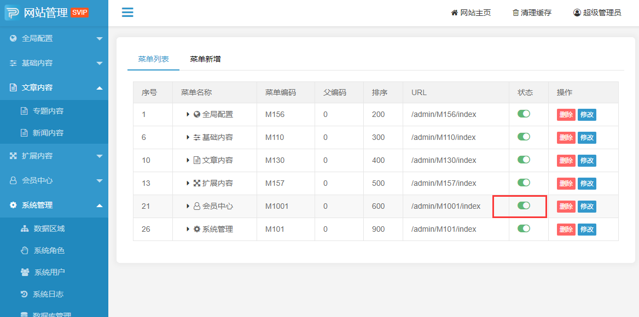639x317 pixels.
Task: Click the 系统用户 group icon in sidebar
Action: (25, 272)
